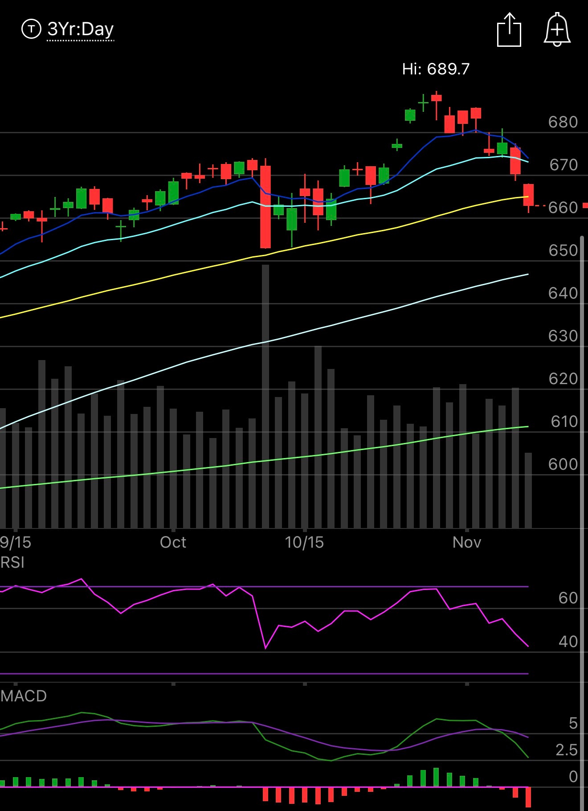The width and height of the screenshot is (588, 811).
Task: Tap the Oct date label
Action: (x=173, y=542)
